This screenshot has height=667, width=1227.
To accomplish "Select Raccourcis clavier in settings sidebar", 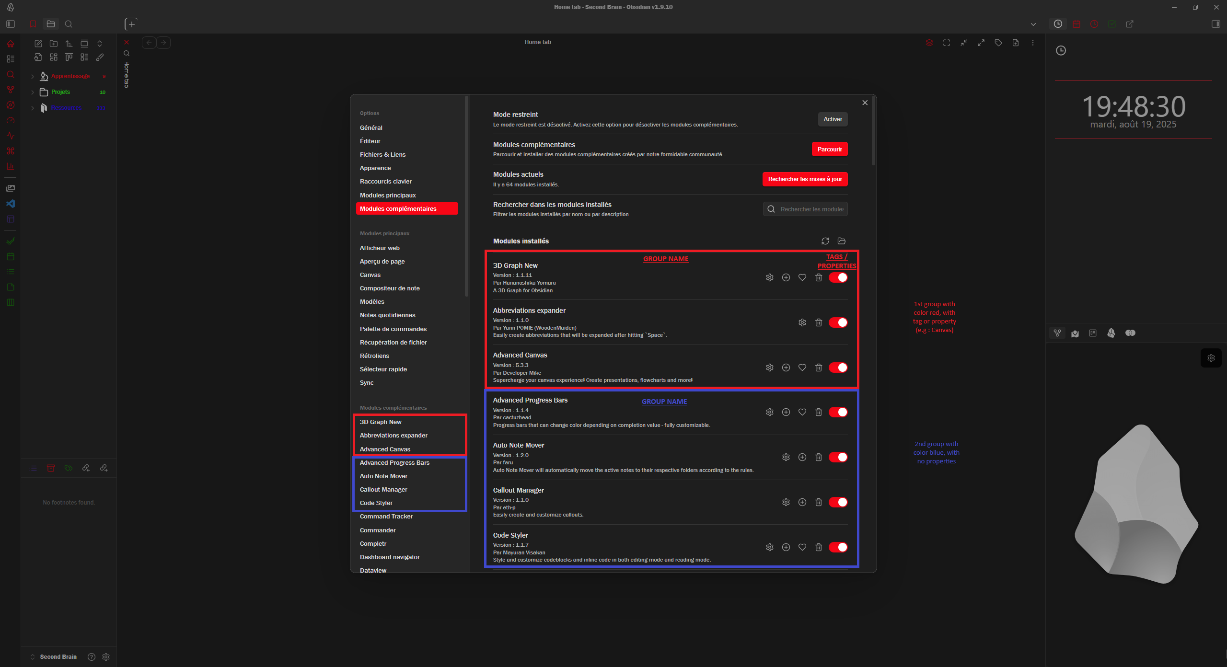I will pos(385,182).
